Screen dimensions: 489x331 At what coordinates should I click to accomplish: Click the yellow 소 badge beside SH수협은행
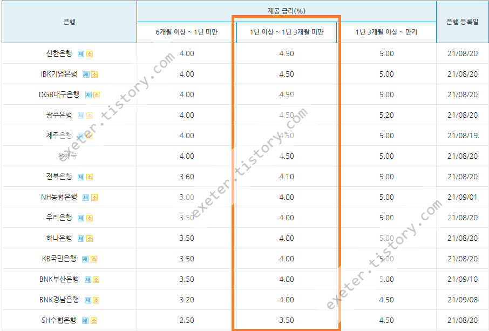(94, 321)
